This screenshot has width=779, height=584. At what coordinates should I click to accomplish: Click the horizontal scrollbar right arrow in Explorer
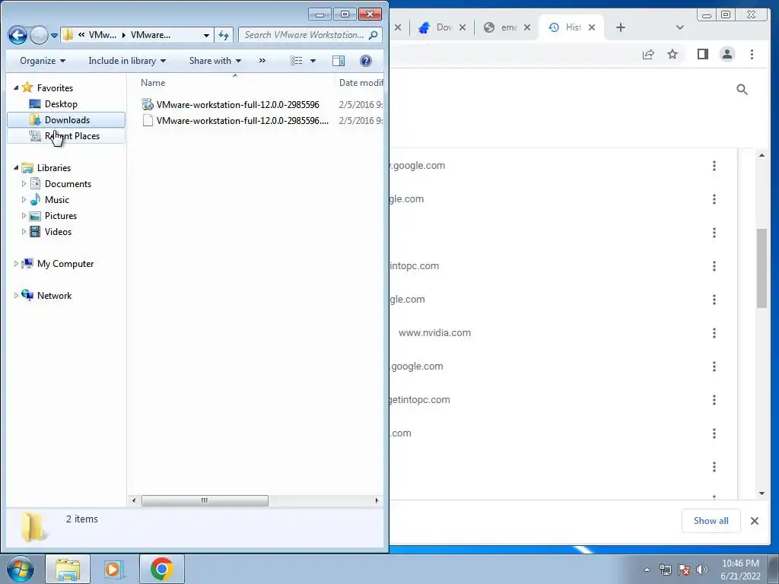377,500
